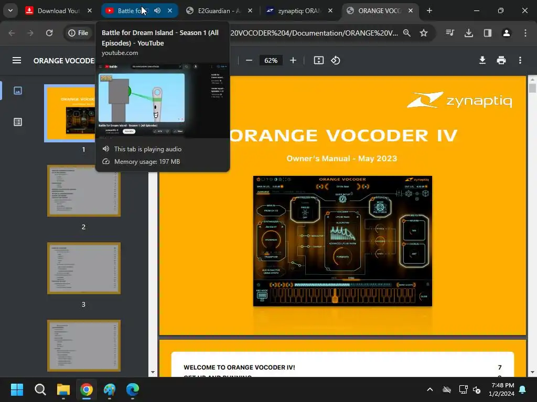Open the tab search dropdown arrow
The image size is (537, 402).
point(10,10)
